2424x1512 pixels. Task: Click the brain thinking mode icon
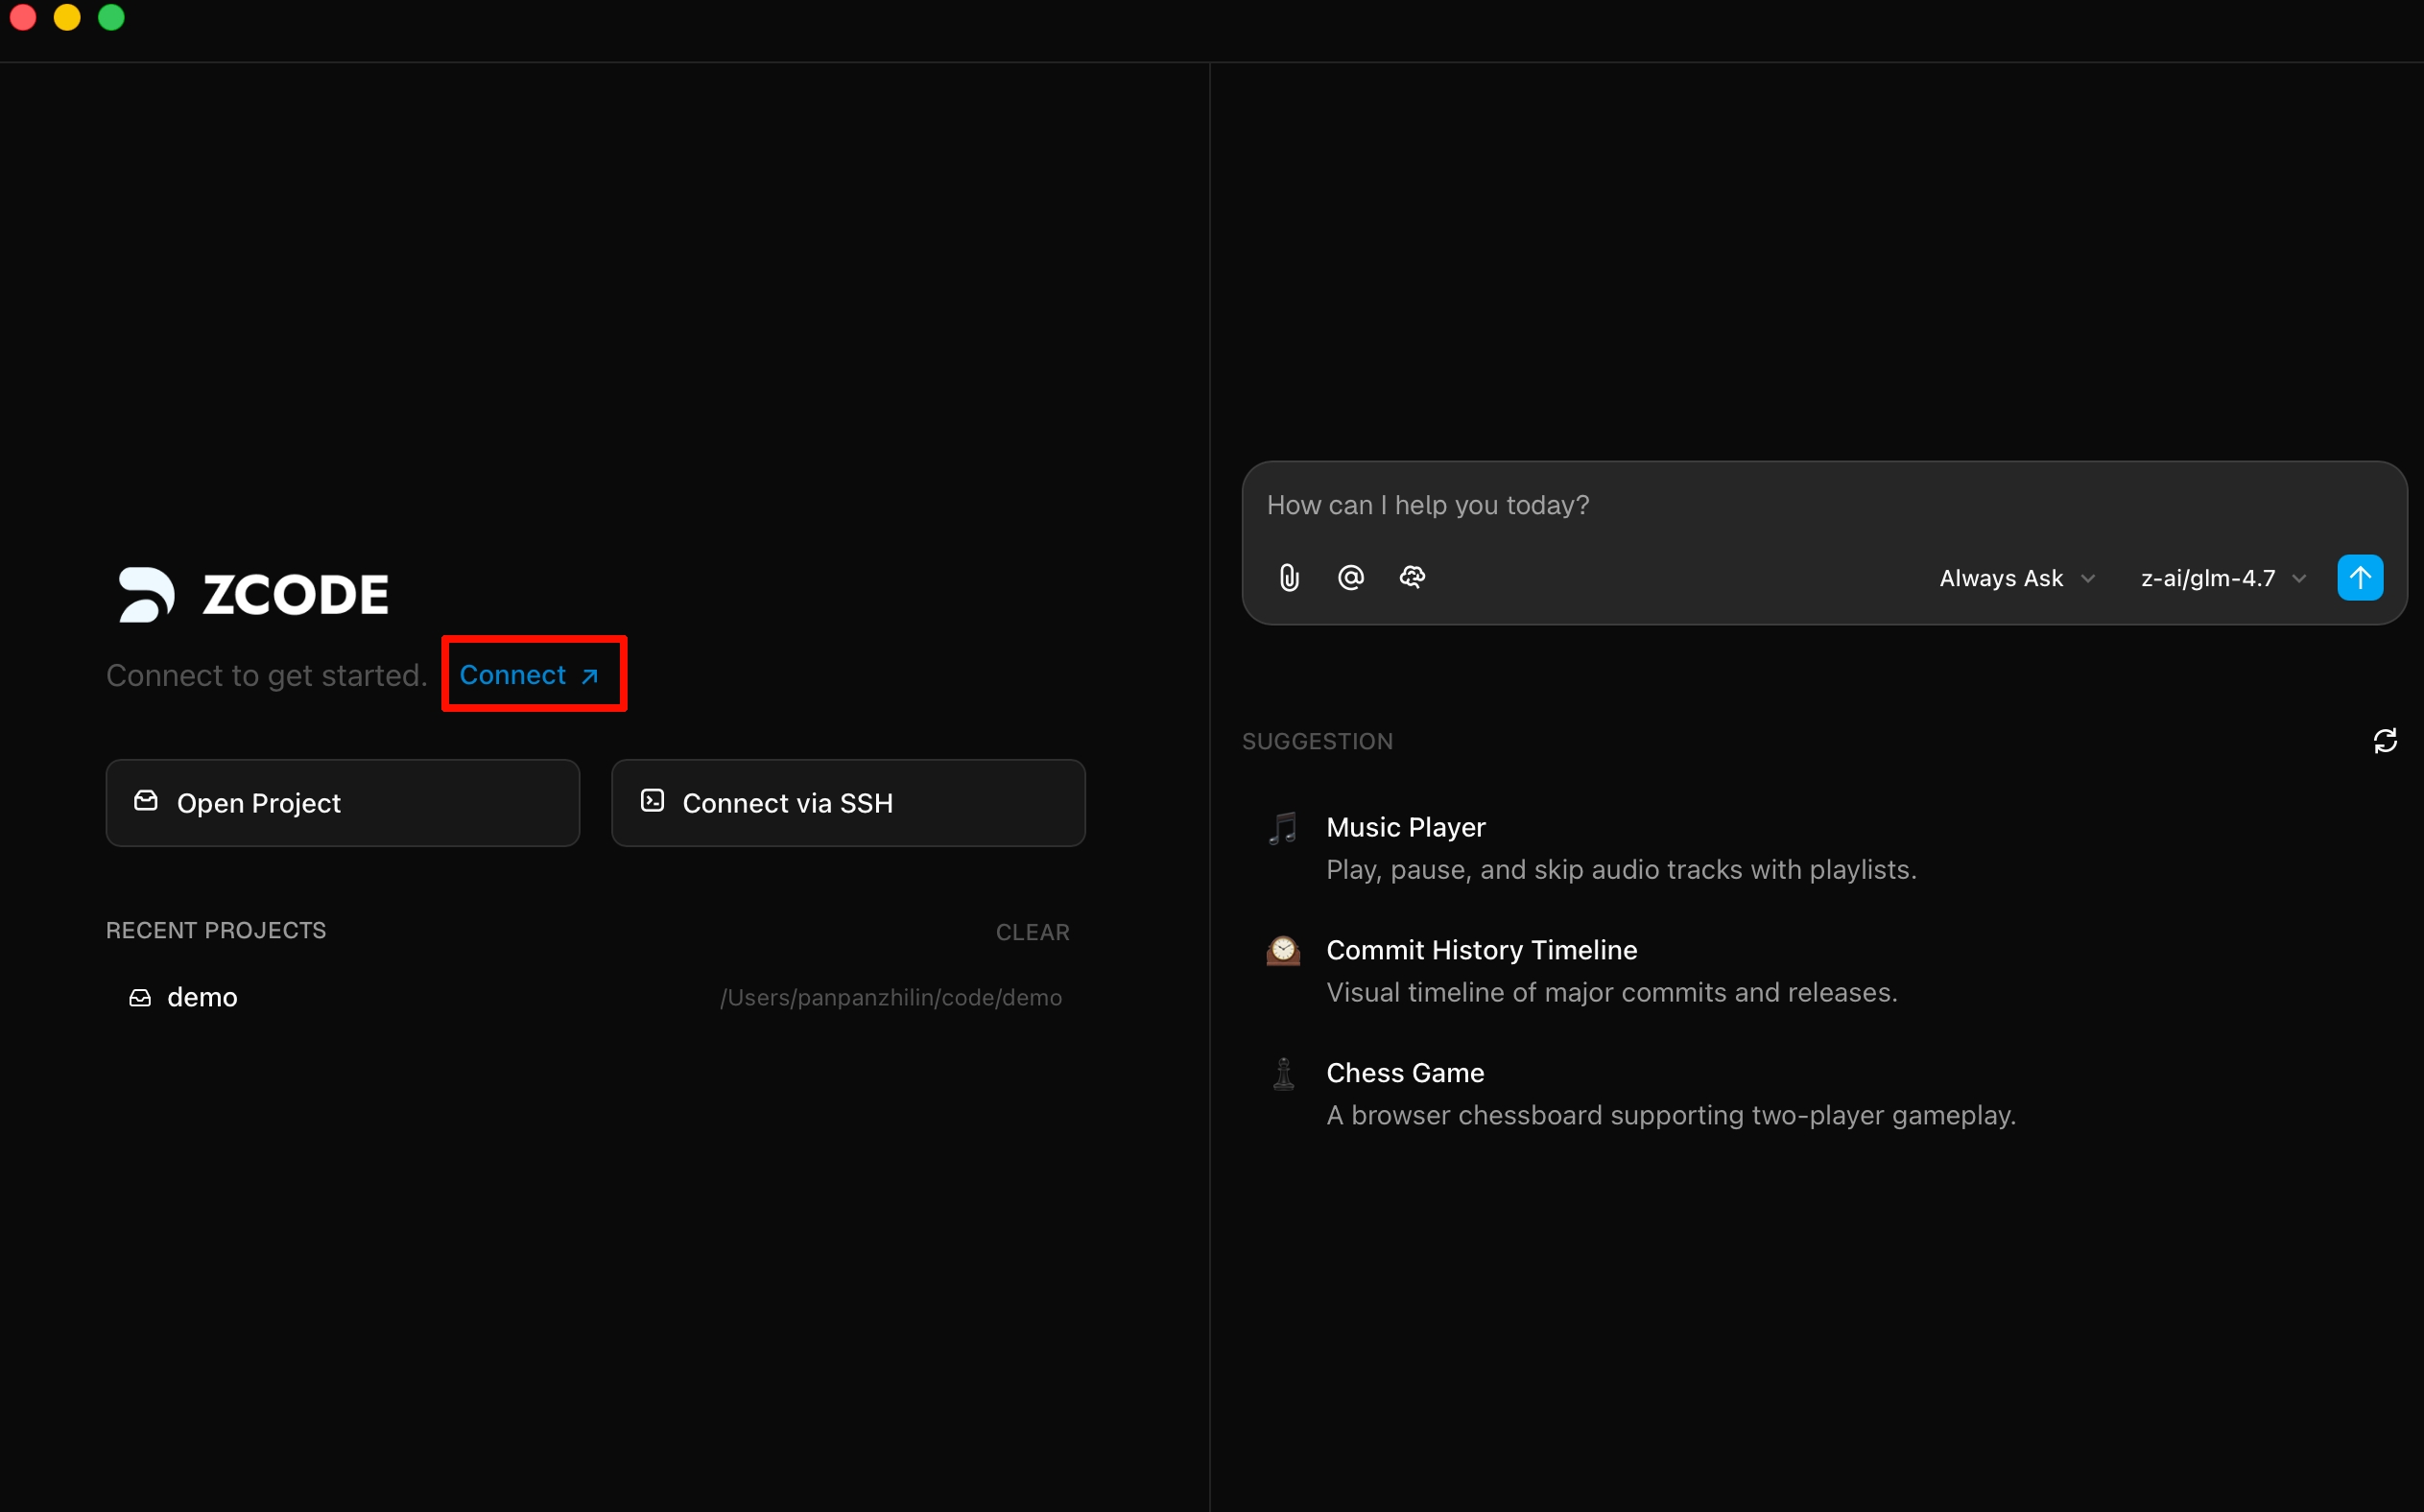click(x=1411, y=578)
